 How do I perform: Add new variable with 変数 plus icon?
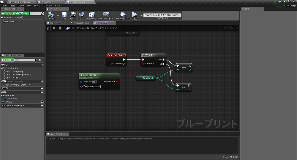tap(42, 92)
